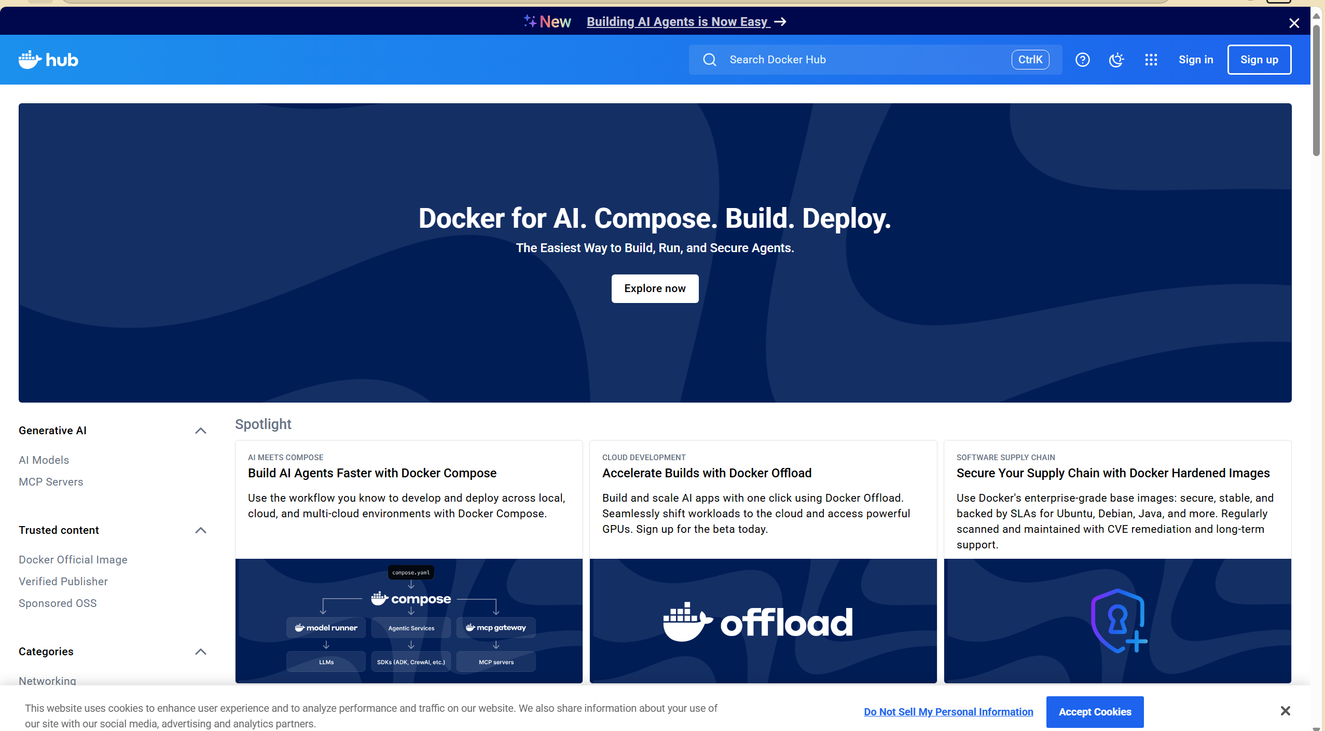Click the Sign up button
Viewport: 1325px width, 731px height.
point(1259,60)
